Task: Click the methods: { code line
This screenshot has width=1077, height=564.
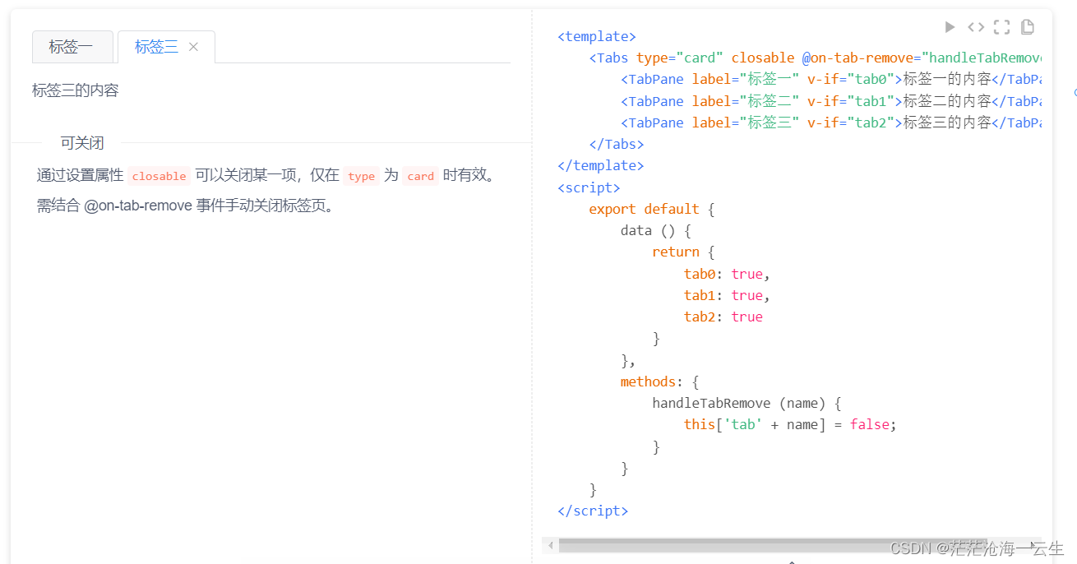Action: pyautogui.click(x=660, y=381)
